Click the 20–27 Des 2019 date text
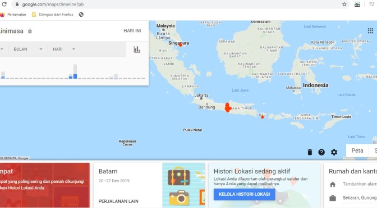The width and height of the screenshot is (377, 208). (x=114, y=181)
